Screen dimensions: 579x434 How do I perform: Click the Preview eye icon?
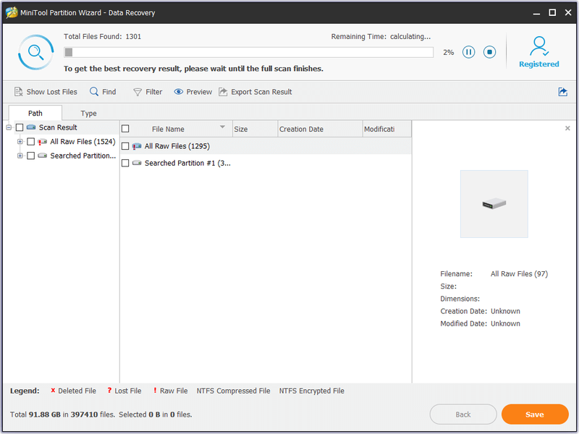coord(178,92)
